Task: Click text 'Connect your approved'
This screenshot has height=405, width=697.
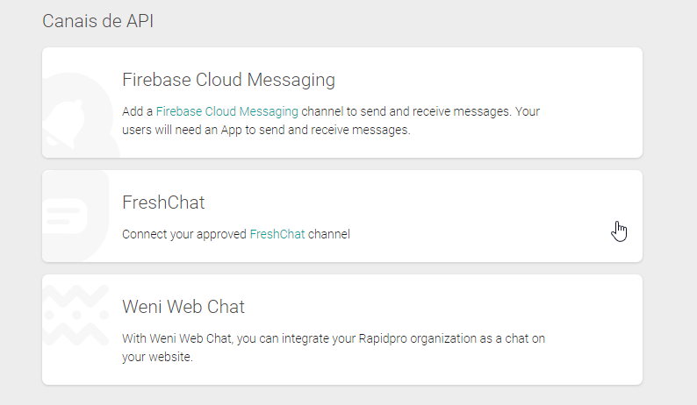Action: pyautogui.click(x=184, y=234)
